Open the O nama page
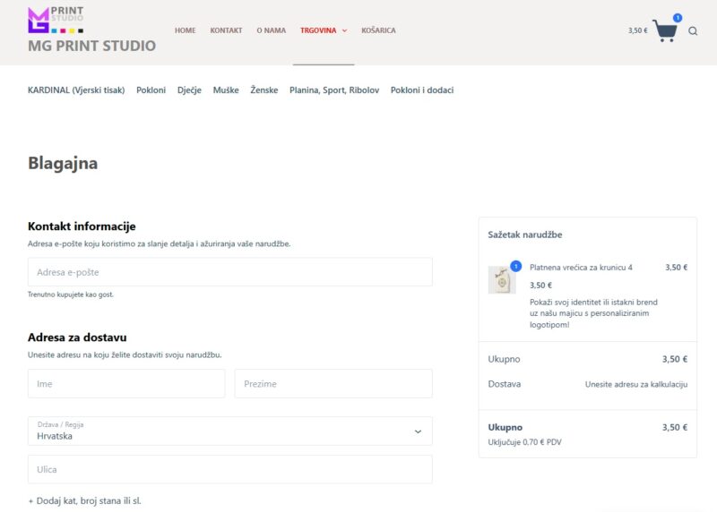This screenshot has width=717, height=512. coord(271,30)
